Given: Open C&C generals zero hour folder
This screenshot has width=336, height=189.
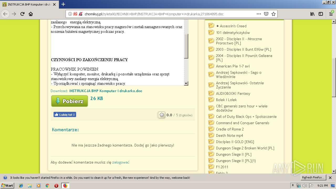Looking at the screenshot, I should 241,108.
